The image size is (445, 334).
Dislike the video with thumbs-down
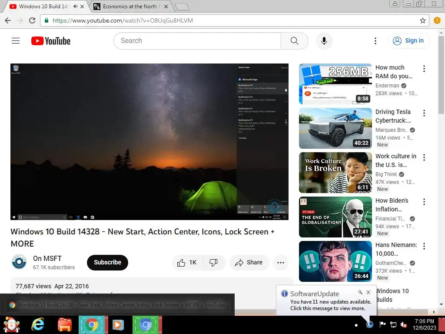point(213,262)
